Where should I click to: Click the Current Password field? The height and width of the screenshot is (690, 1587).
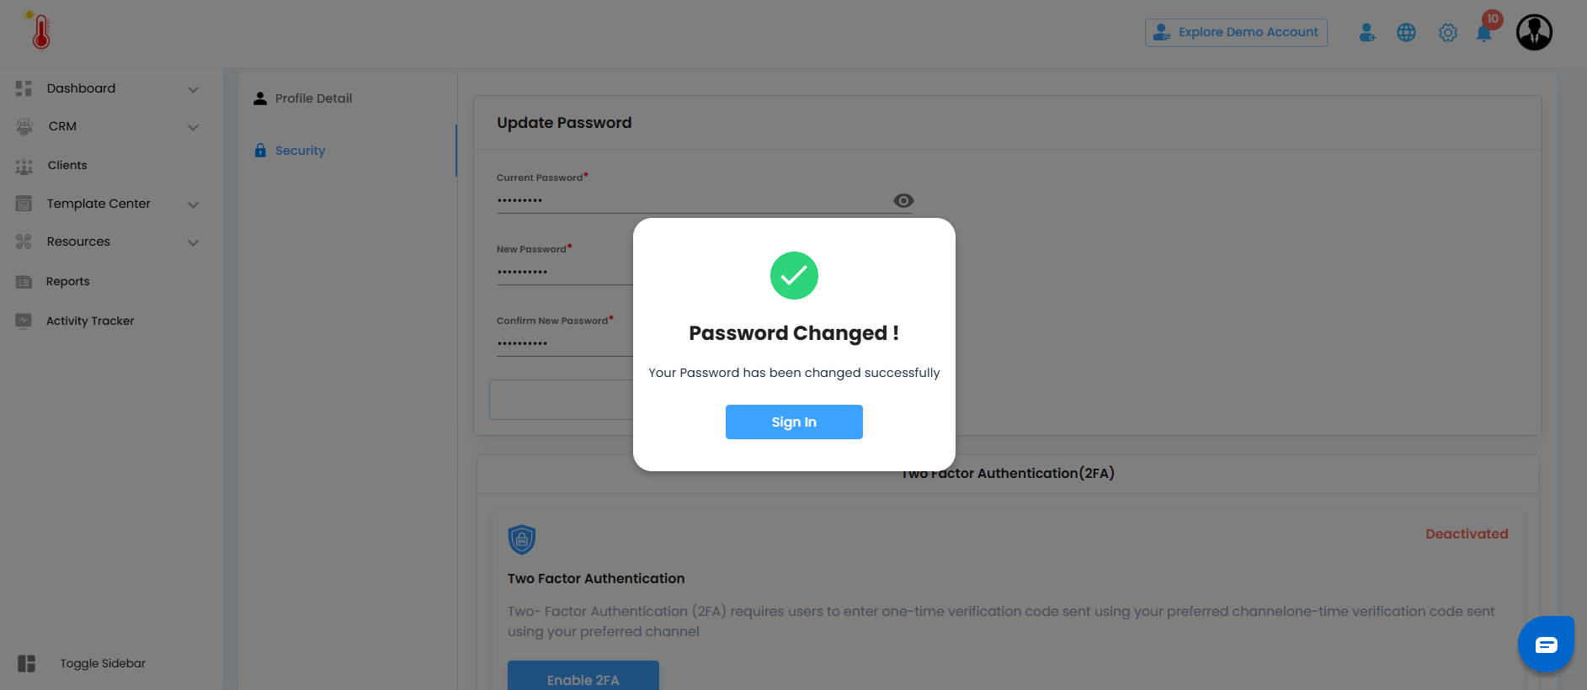point(690,200)
